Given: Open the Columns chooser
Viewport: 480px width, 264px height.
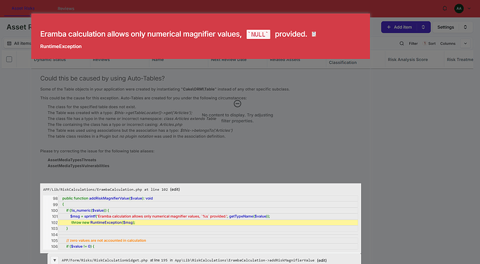Looking at the screenshot, I should [x=448, y=44].
